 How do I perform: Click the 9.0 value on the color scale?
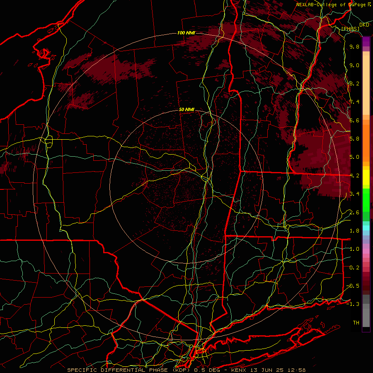point(354,65)
